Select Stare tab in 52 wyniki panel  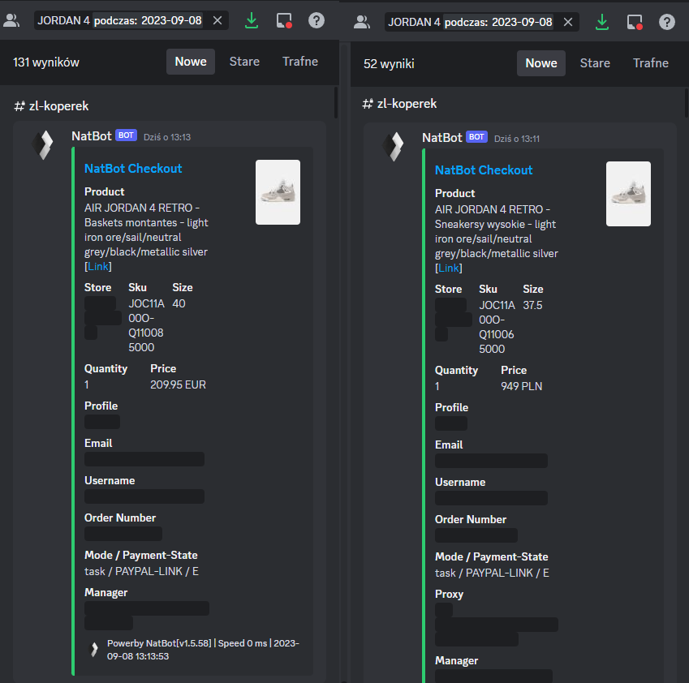click(x=595, y=63)
